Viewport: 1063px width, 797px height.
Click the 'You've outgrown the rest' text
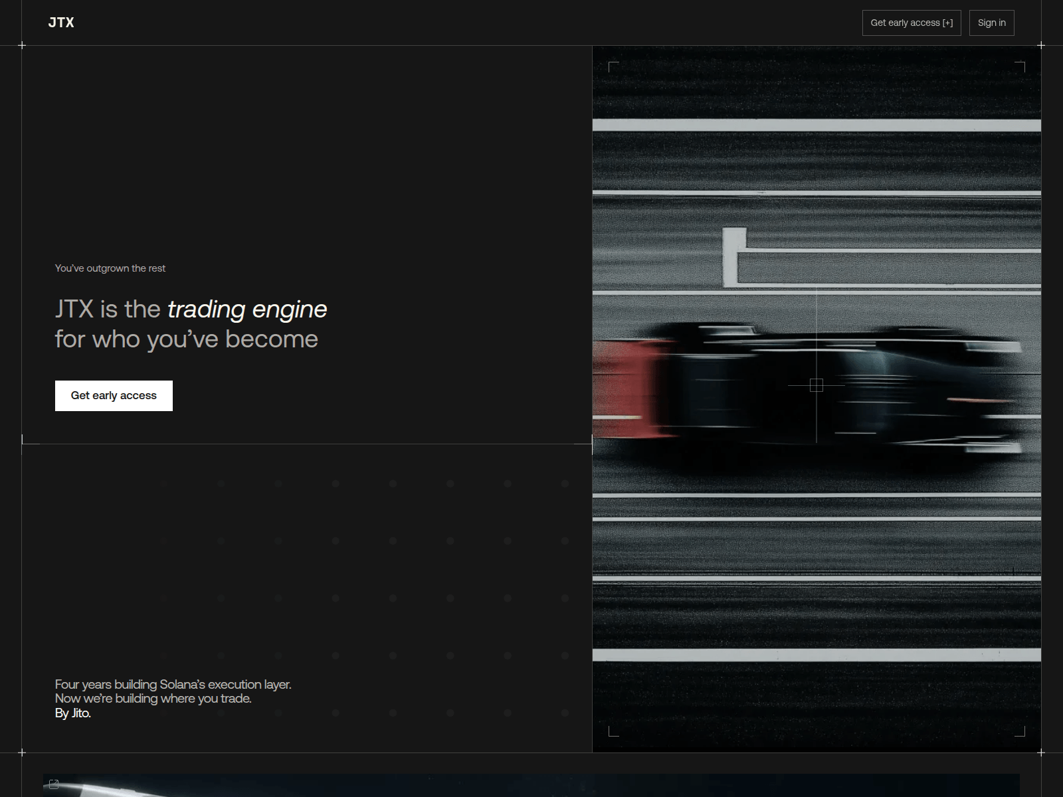click(x=110, y=268)
